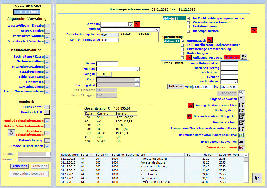
Task: Expand the Garten Nr. dropdown
Action: [130, 24]
